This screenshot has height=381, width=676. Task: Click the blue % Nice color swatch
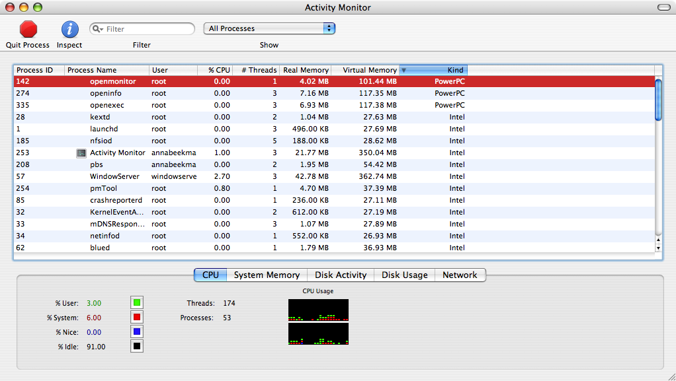tap(137, 332)
